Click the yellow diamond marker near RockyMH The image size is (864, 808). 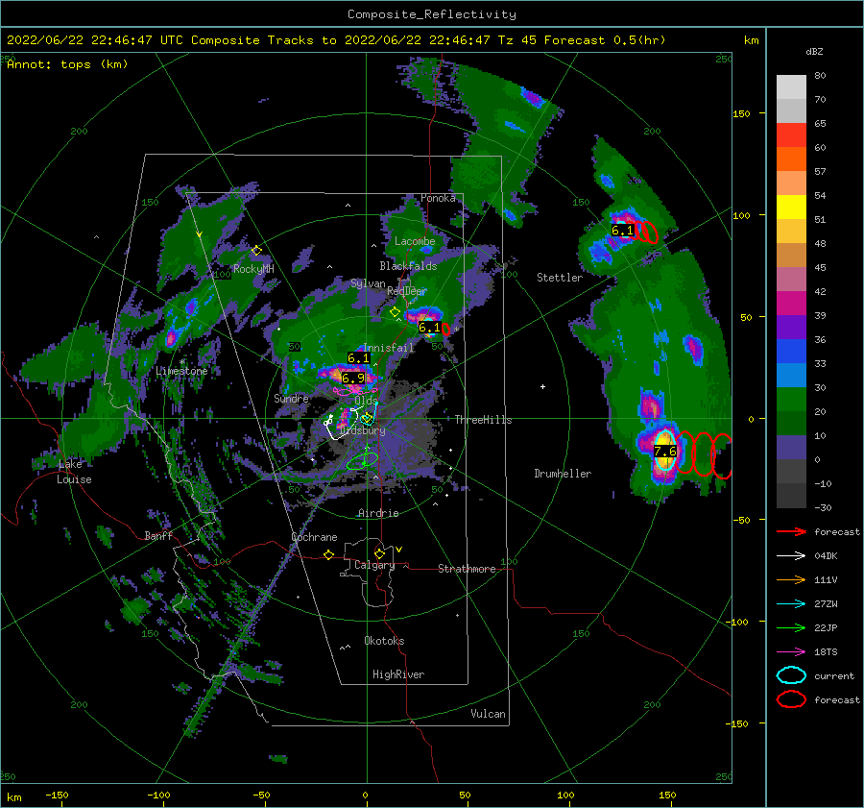256,251
